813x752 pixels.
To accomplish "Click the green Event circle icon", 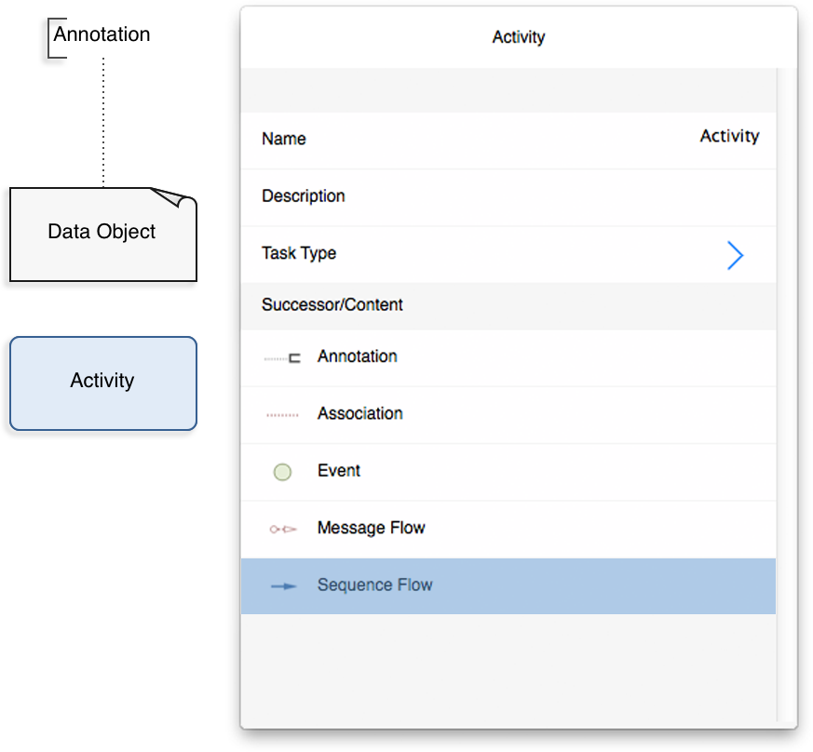I will coord(282,472).
